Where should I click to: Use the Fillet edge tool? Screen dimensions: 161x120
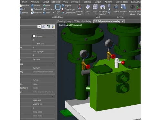(47, 13)
